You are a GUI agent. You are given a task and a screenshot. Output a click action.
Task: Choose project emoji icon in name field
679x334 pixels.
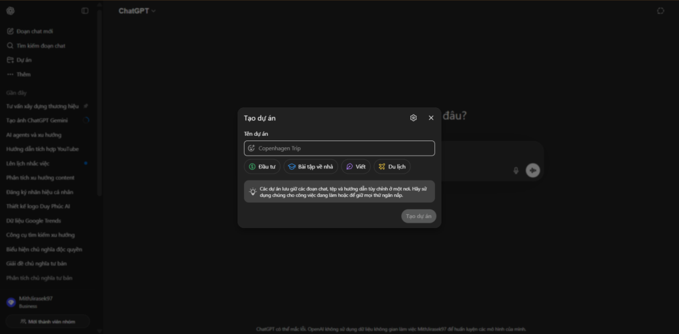pyautogui.click(x=251, y=148)
